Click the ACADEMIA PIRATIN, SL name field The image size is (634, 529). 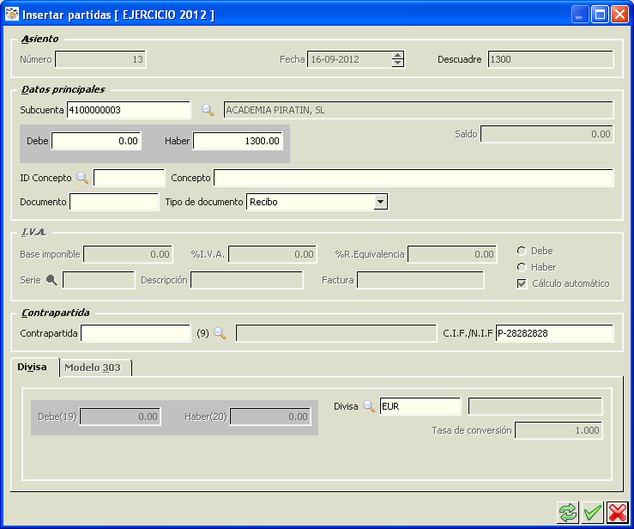pyautogui.click(x=419, y=110)
